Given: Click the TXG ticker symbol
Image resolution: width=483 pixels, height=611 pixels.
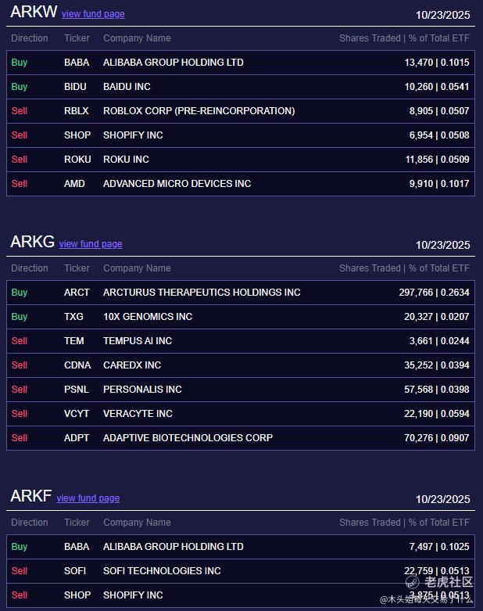Looking at the screenshot, I should (73, 317).
